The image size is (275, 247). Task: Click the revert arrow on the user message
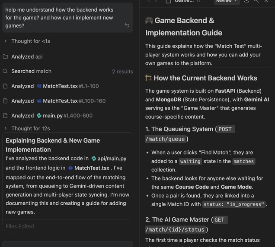coord(127,25)
